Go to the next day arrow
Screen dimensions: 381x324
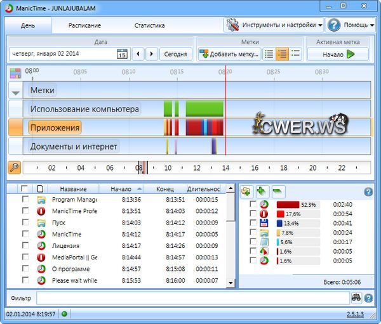[x=152, y=54]
